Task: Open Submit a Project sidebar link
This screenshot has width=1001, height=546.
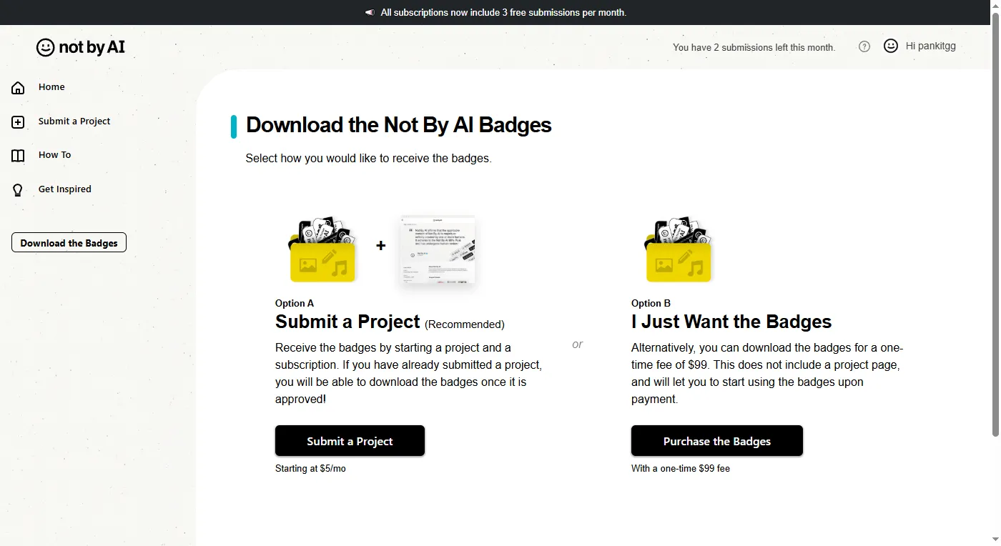Action: [x=74, y=121]
